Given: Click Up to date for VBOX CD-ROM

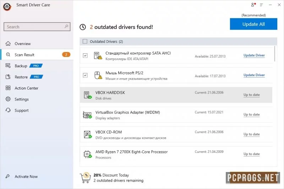Looking at the screenshot, I should click(252, 134).
